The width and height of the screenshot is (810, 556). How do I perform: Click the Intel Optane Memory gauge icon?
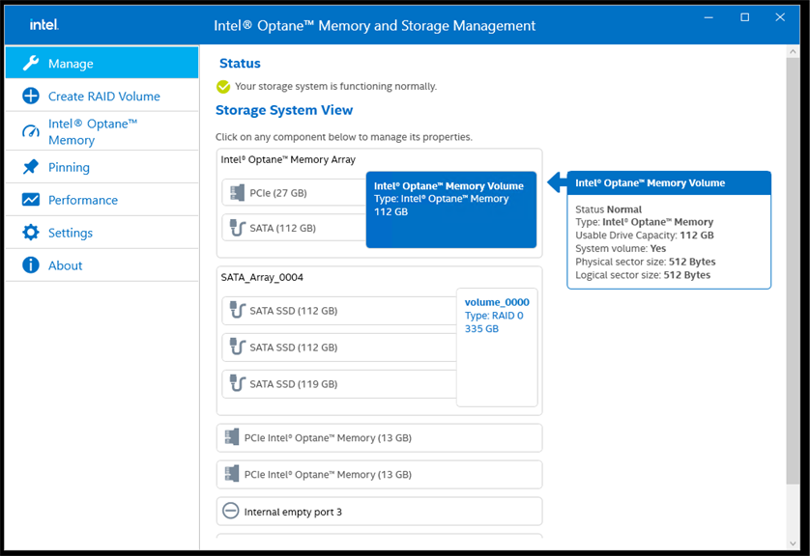tap(30, 132)
